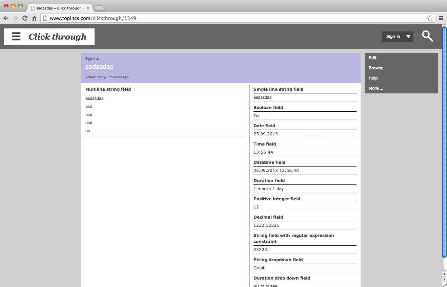
Task: Open the browser menu icon beside the star
Action: [x=441, y=18]
